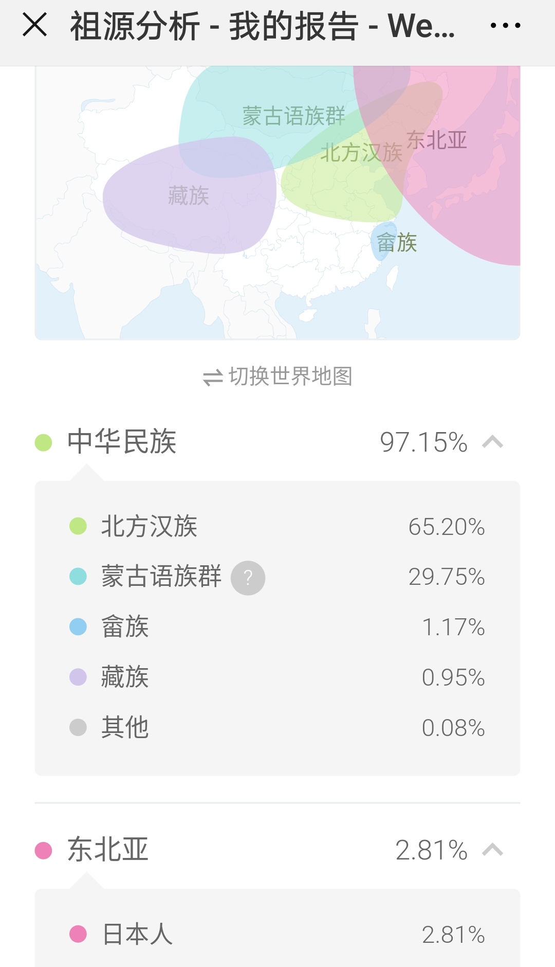Open the 日本人 2.81% list entry
The image size is (555, 967).
pyautogui.click(x=277, y=934)
